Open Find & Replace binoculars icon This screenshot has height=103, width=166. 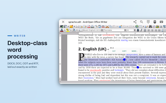150,26
